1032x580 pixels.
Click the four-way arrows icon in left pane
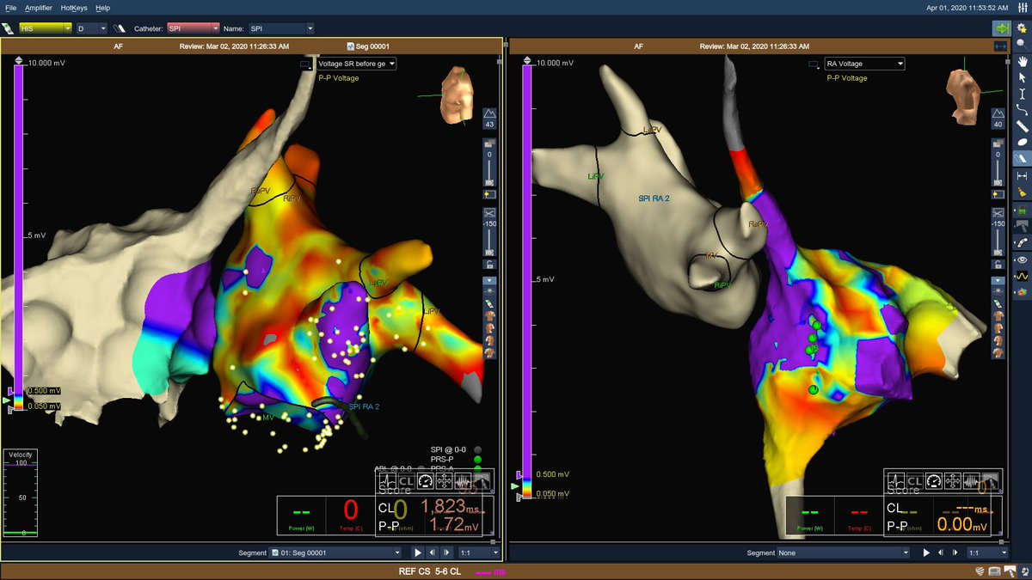pyautogui.click(x=444, y=480)
